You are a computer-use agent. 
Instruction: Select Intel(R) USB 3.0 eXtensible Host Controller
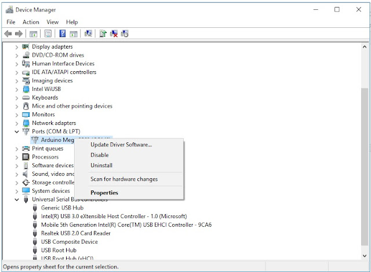(x=114, y=216)
